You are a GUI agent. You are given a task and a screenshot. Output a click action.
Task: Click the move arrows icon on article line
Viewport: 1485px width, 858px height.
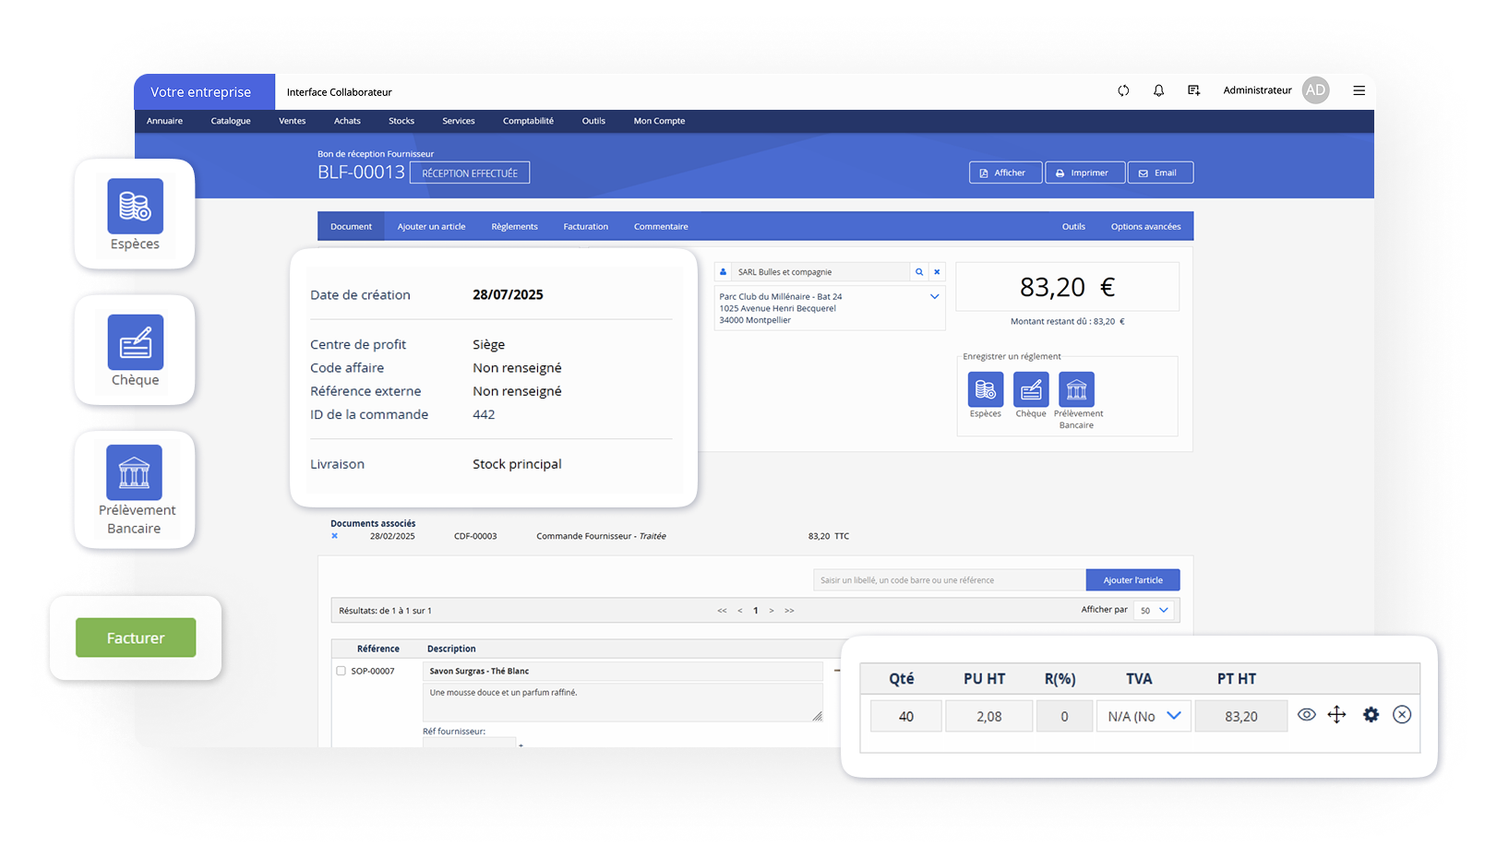click(x=1336, y=715)
